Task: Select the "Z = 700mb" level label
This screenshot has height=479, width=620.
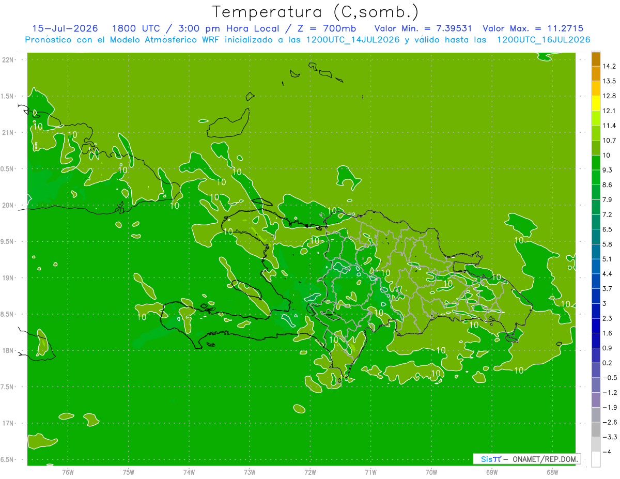Action: 324,28
